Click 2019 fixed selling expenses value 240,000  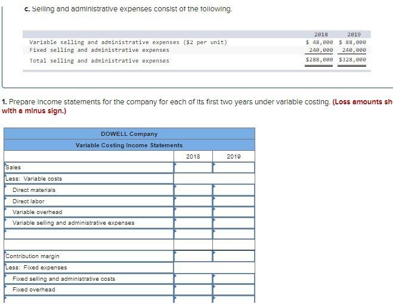coord(354,50)
